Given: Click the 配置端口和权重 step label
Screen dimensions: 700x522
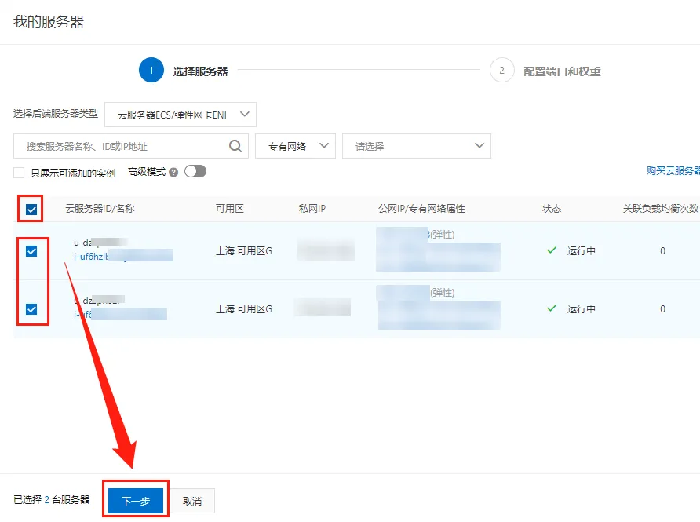Looking at the screenshot, I should 562,71.
